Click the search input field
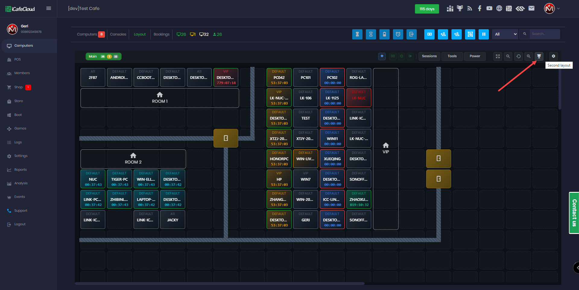Image resolution: width=579 pixels, height=290 pixels. (x=544, y=34)
